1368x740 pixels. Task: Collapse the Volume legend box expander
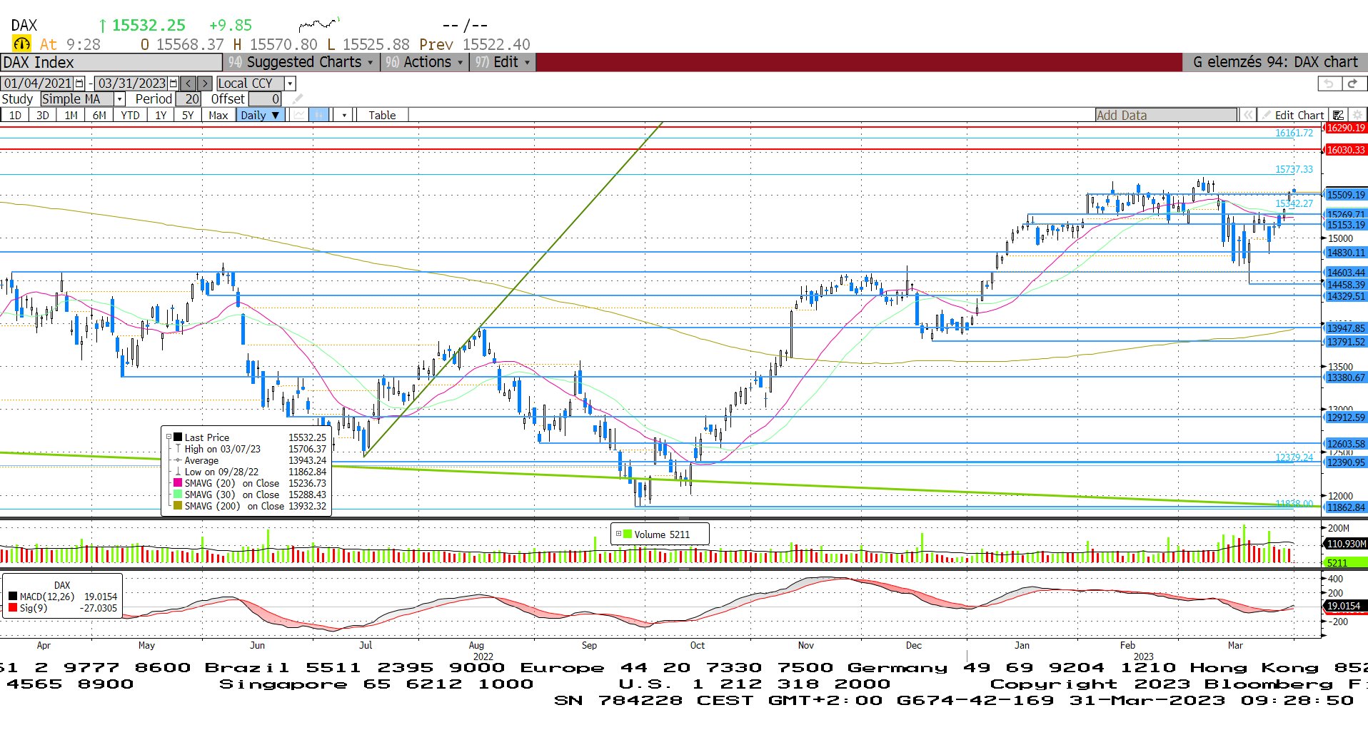click(618, 534)
